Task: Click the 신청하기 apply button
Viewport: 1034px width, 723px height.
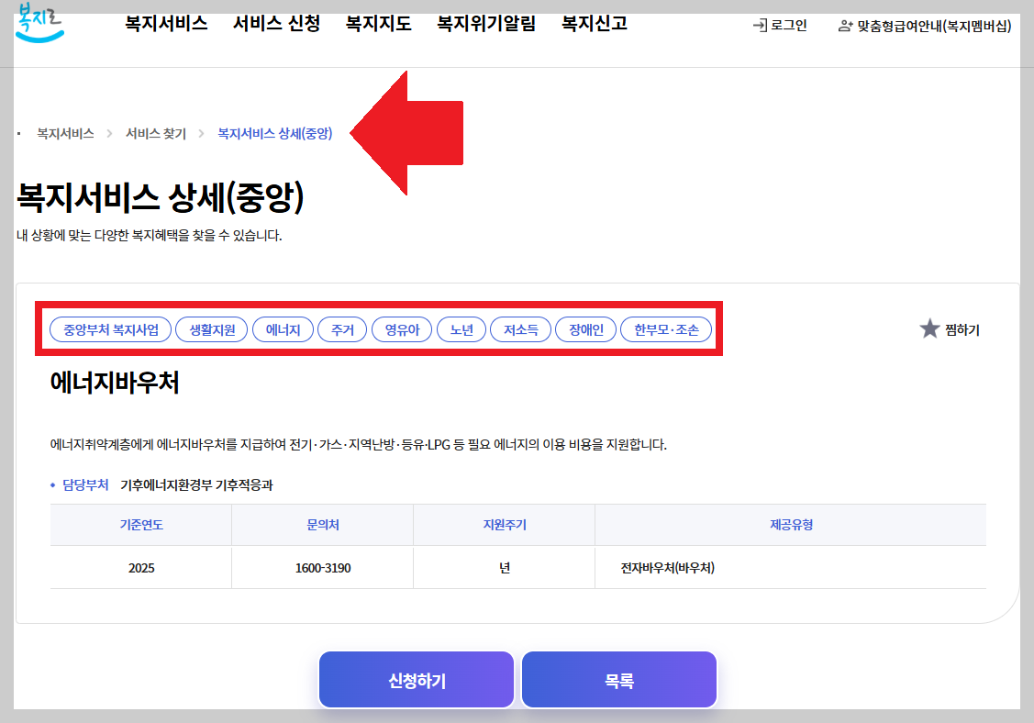Action: point(416,679)
